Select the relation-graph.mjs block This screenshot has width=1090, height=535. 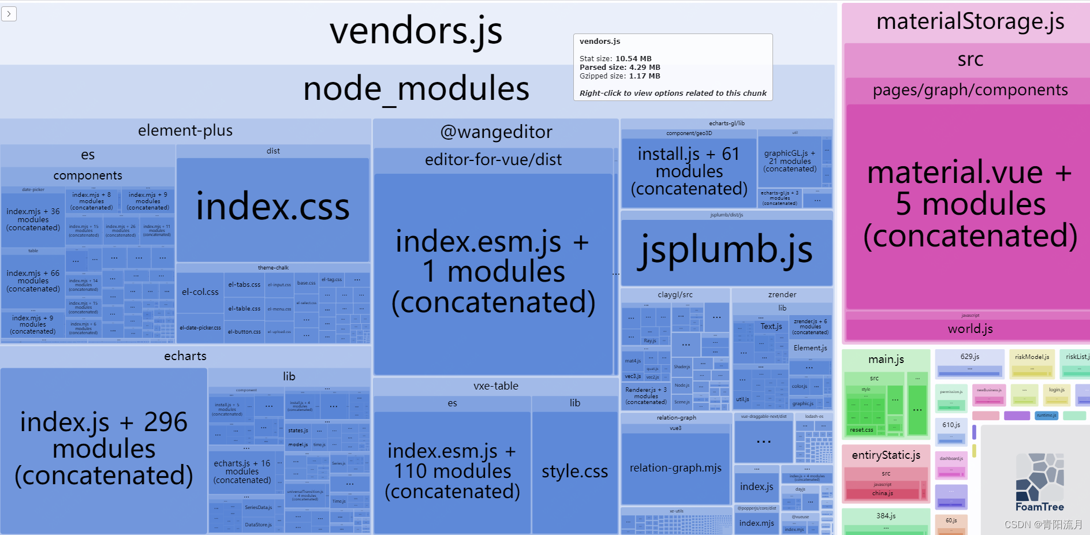tap(675, 468)
